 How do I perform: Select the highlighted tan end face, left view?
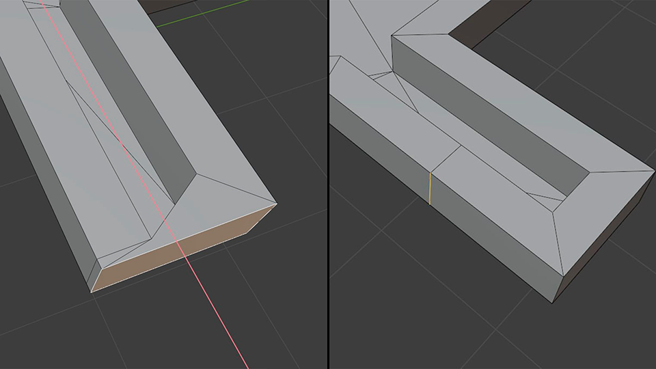point(184,249)
